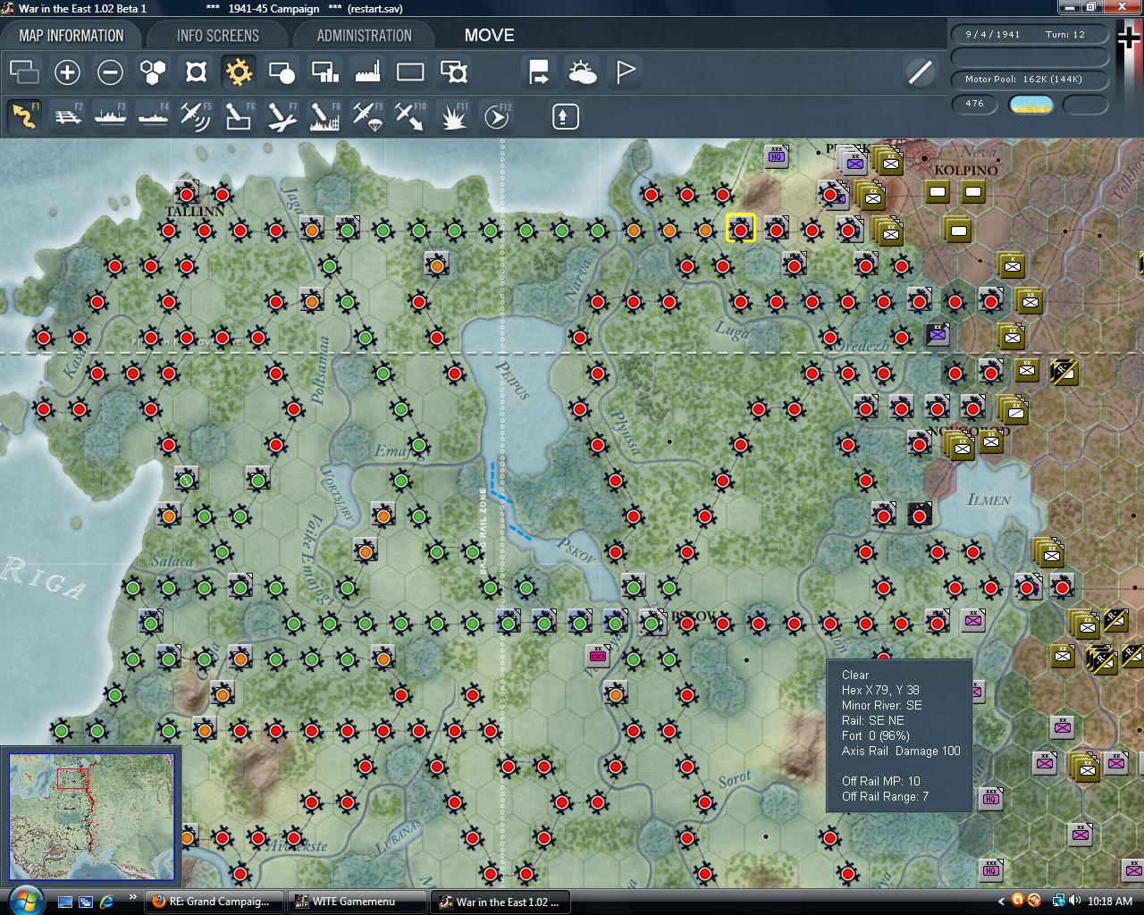1144x915 pixels.
Task: Click Internet Explorer quick launch icon
Action: (x=106, y=901)
